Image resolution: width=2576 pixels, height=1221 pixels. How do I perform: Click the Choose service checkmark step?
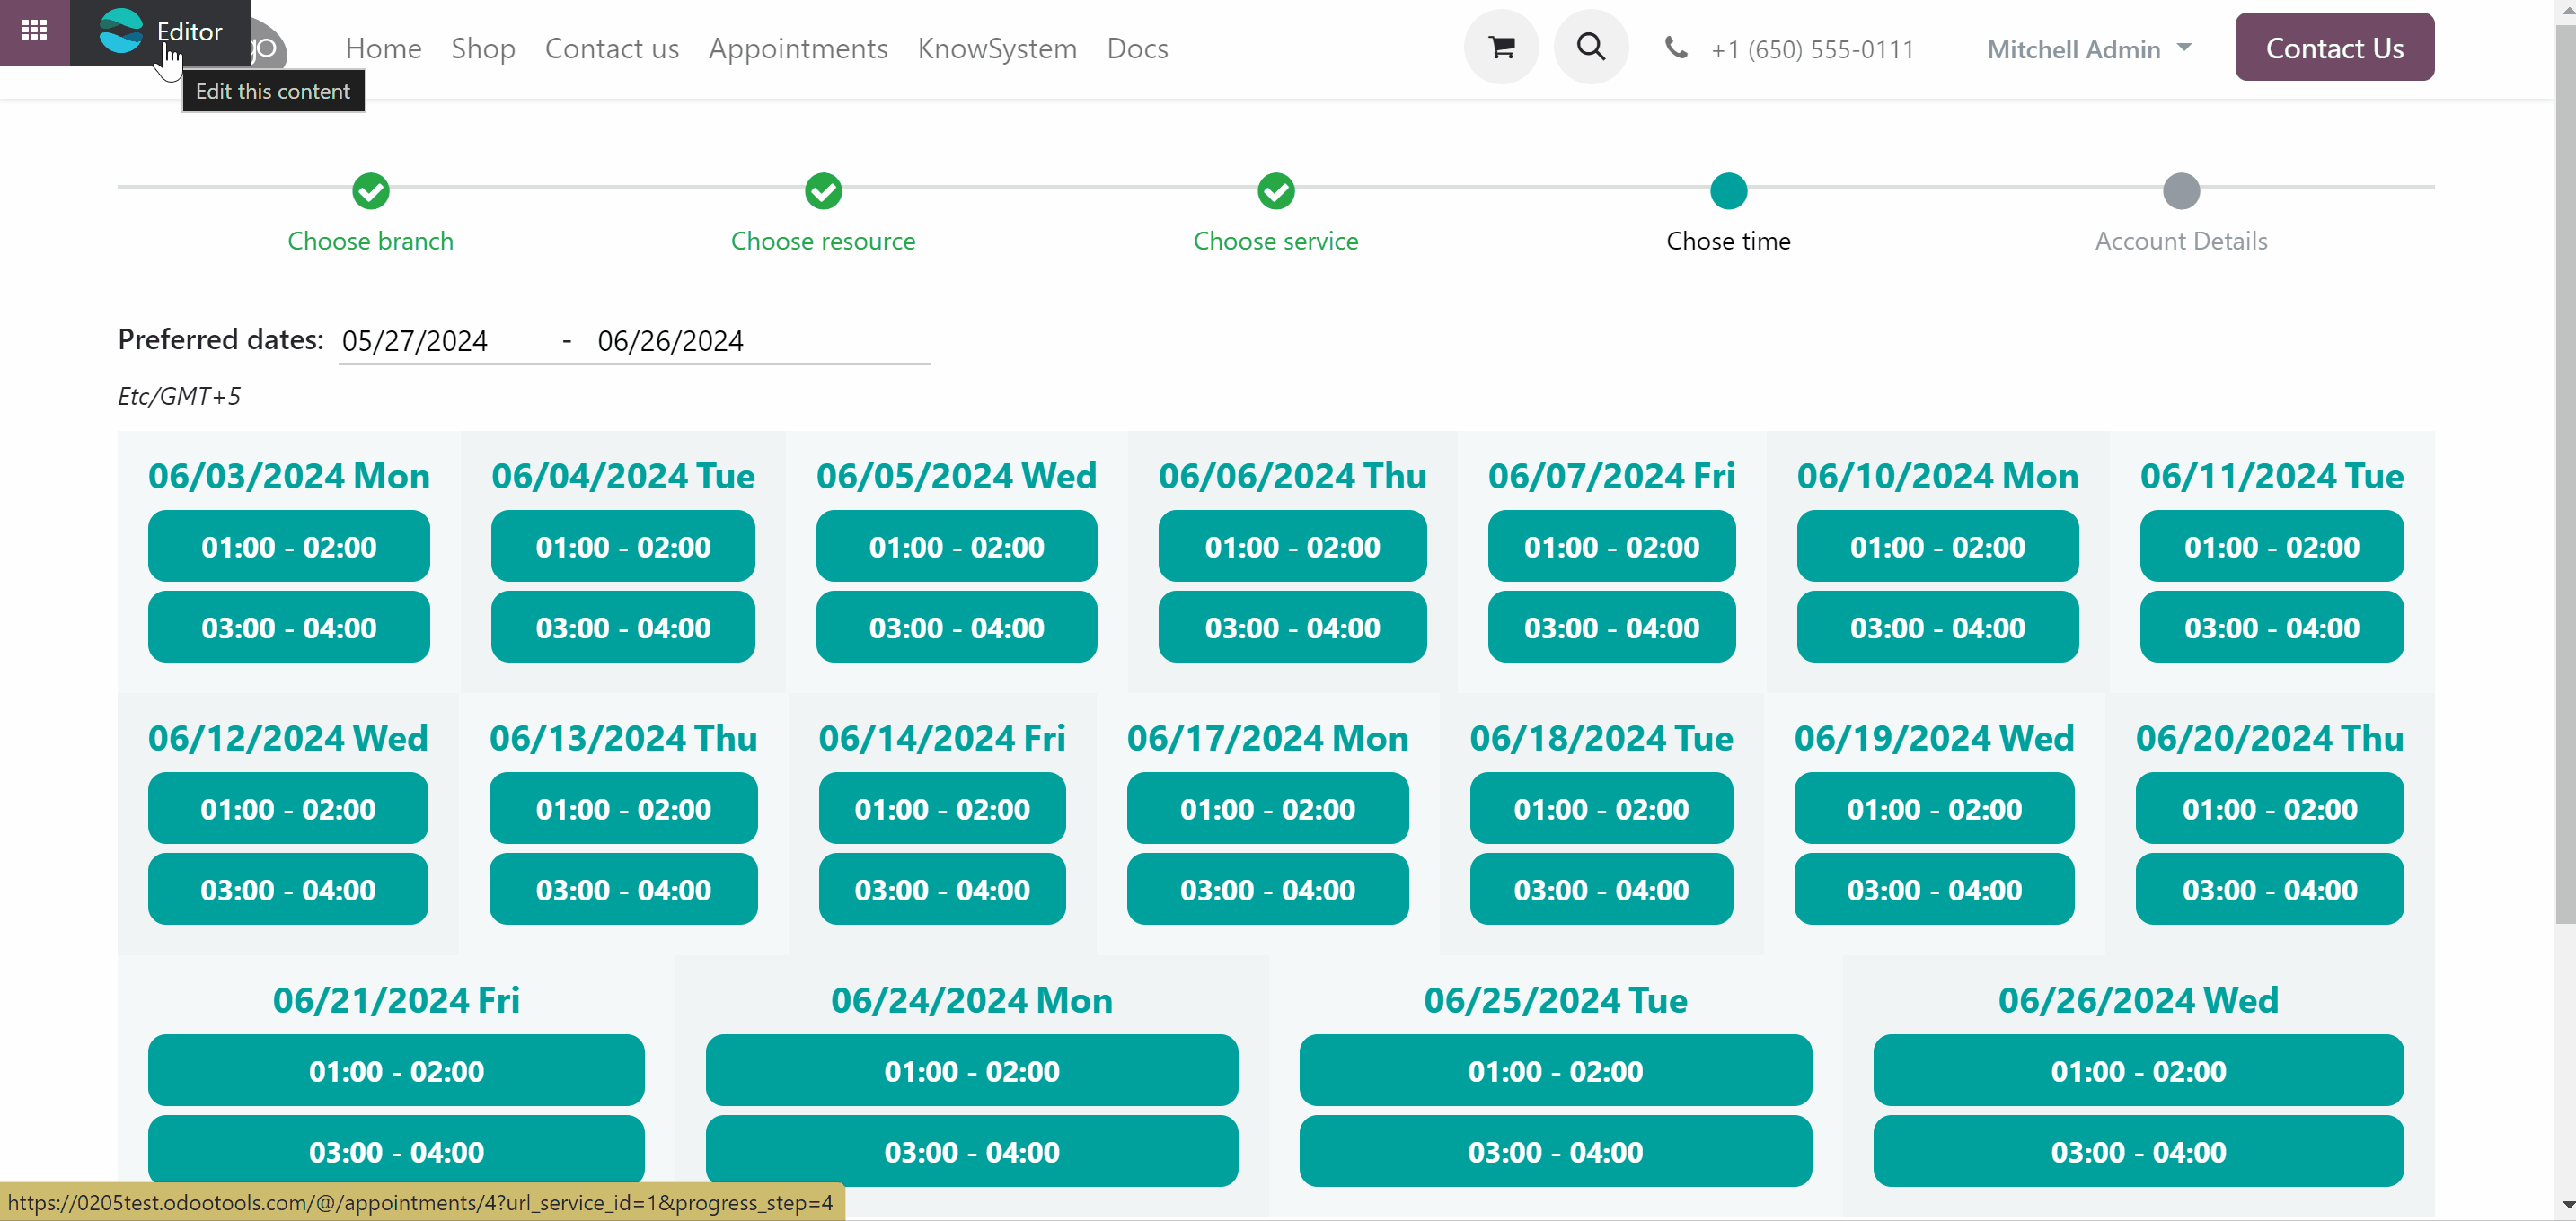pyautogui.click(x=1276, y=191)
